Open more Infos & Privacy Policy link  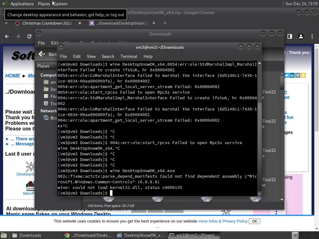223,221
